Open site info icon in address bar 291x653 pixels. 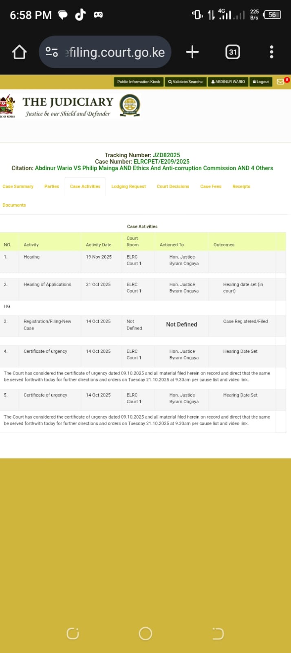tap(52, 52)
